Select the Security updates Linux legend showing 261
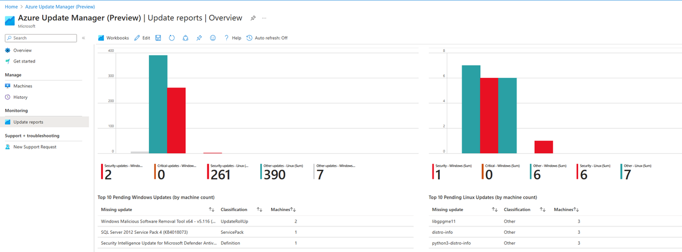 pos(228,172)
